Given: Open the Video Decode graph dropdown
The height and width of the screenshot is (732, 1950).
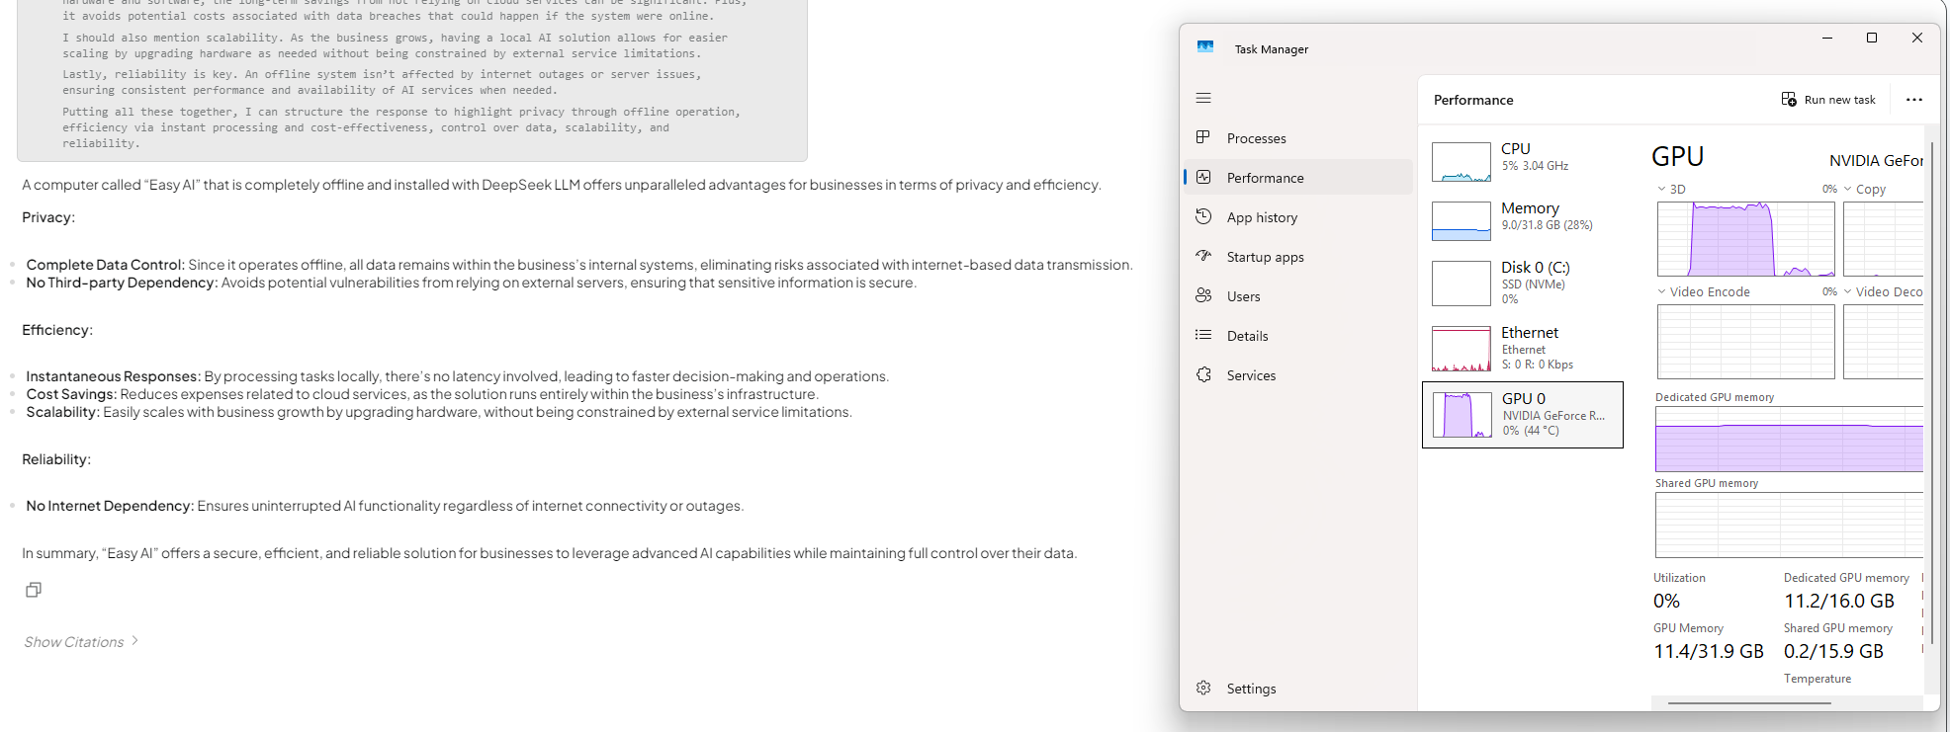Looking at the screenshot, I should click(1847, 291).
